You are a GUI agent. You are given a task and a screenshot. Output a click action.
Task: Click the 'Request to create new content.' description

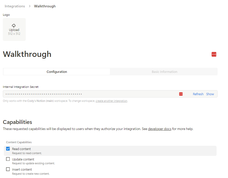[31, 174]
